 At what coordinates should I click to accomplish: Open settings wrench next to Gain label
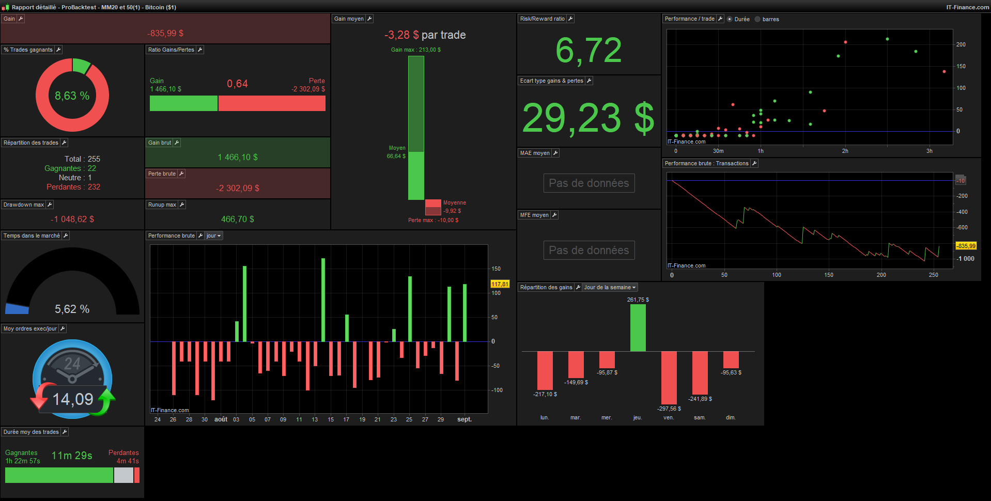[21, 19]
